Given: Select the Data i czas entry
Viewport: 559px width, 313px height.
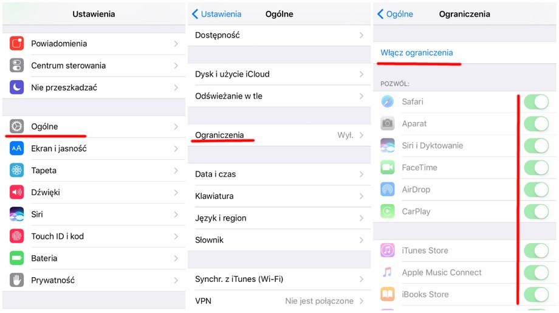Looking at the screenshot, I should tap(279, 174).
